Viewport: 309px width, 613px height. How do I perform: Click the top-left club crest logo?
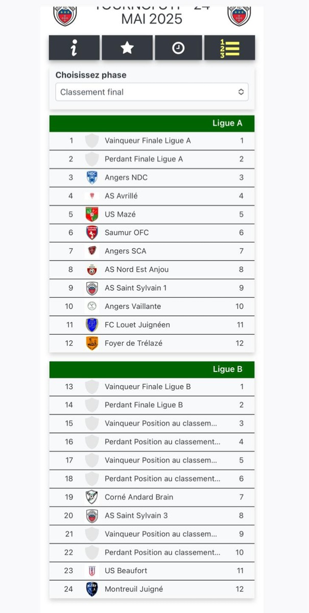pos(65,15)
